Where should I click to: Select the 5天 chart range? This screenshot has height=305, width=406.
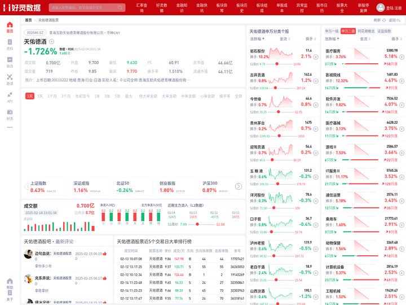tap(40, 96)
